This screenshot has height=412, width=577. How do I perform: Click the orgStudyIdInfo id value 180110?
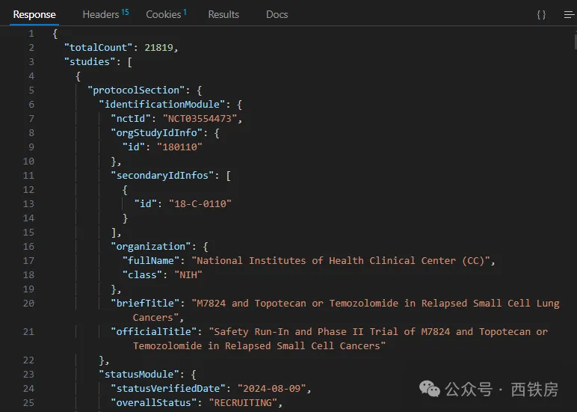(x=179, y=147)
